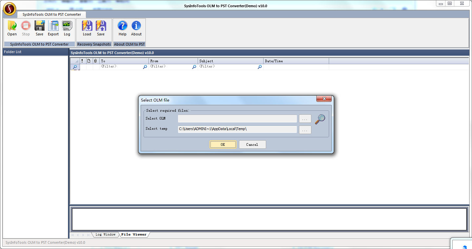Screen dimensions: 472x249
Task: Save using the floppy Save icon beside Stop
Action: tap(40, 28)
